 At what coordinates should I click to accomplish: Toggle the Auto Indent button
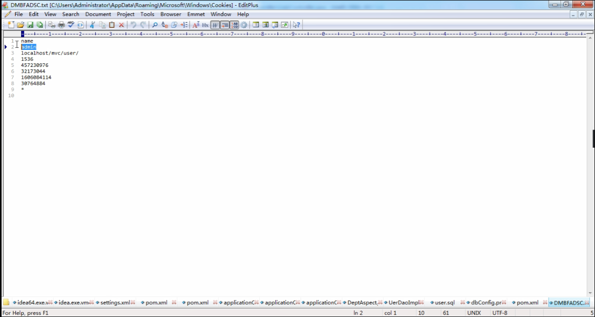pyautogui.click(x=225, y=25)
